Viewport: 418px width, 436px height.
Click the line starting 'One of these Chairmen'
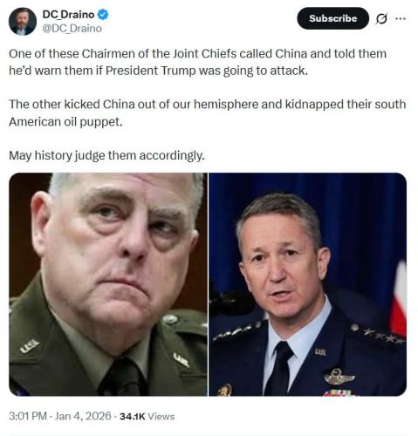point(197,54)
